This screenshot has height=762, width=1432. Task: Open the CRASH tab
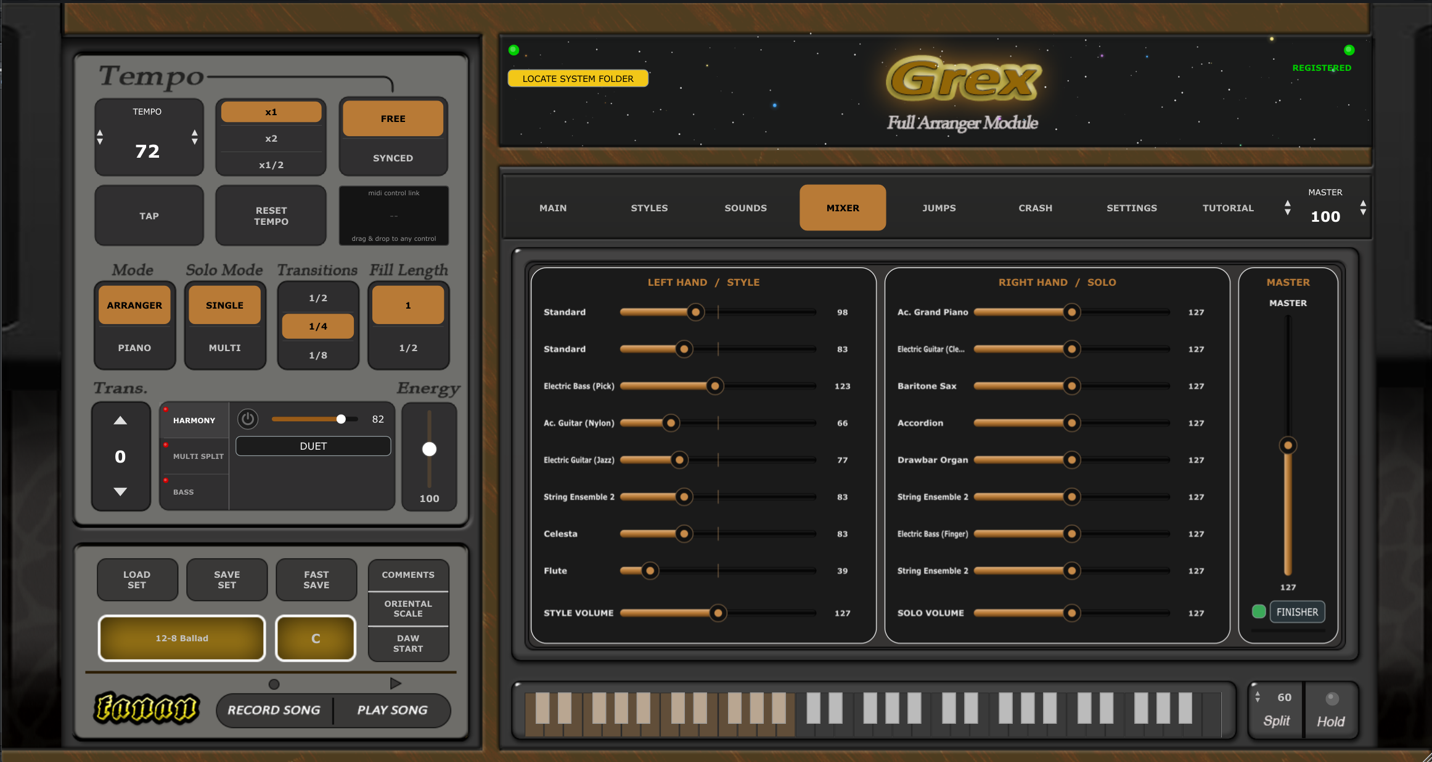1036,208
